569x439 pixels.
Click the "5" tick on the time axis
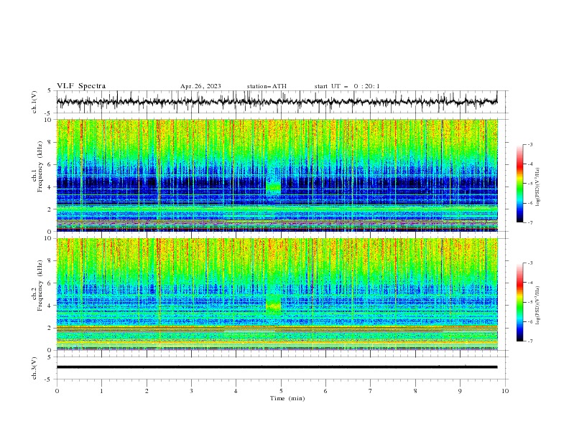[281, 391]
